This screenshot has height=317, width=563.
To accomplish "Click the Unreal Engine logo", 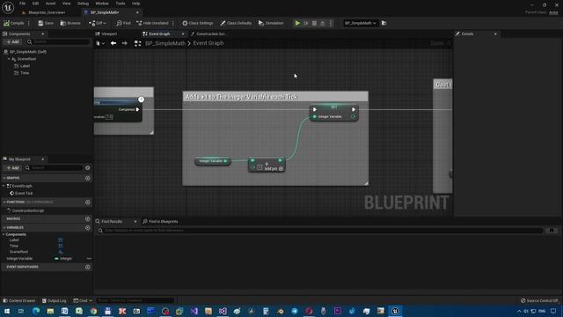I will coord(8,8).
